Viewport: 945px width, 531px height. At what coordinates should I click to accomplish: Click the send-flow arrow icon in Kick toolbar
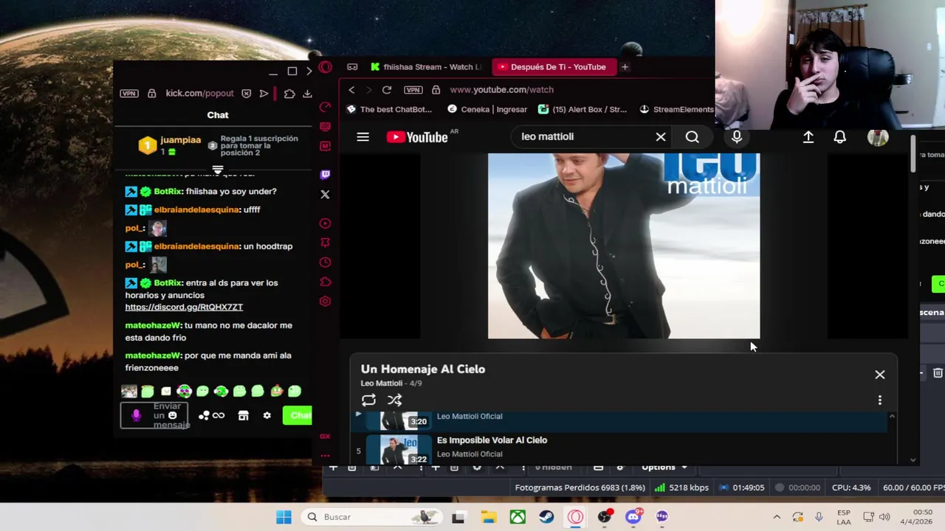pyautogui.click(x=264, y=94)
